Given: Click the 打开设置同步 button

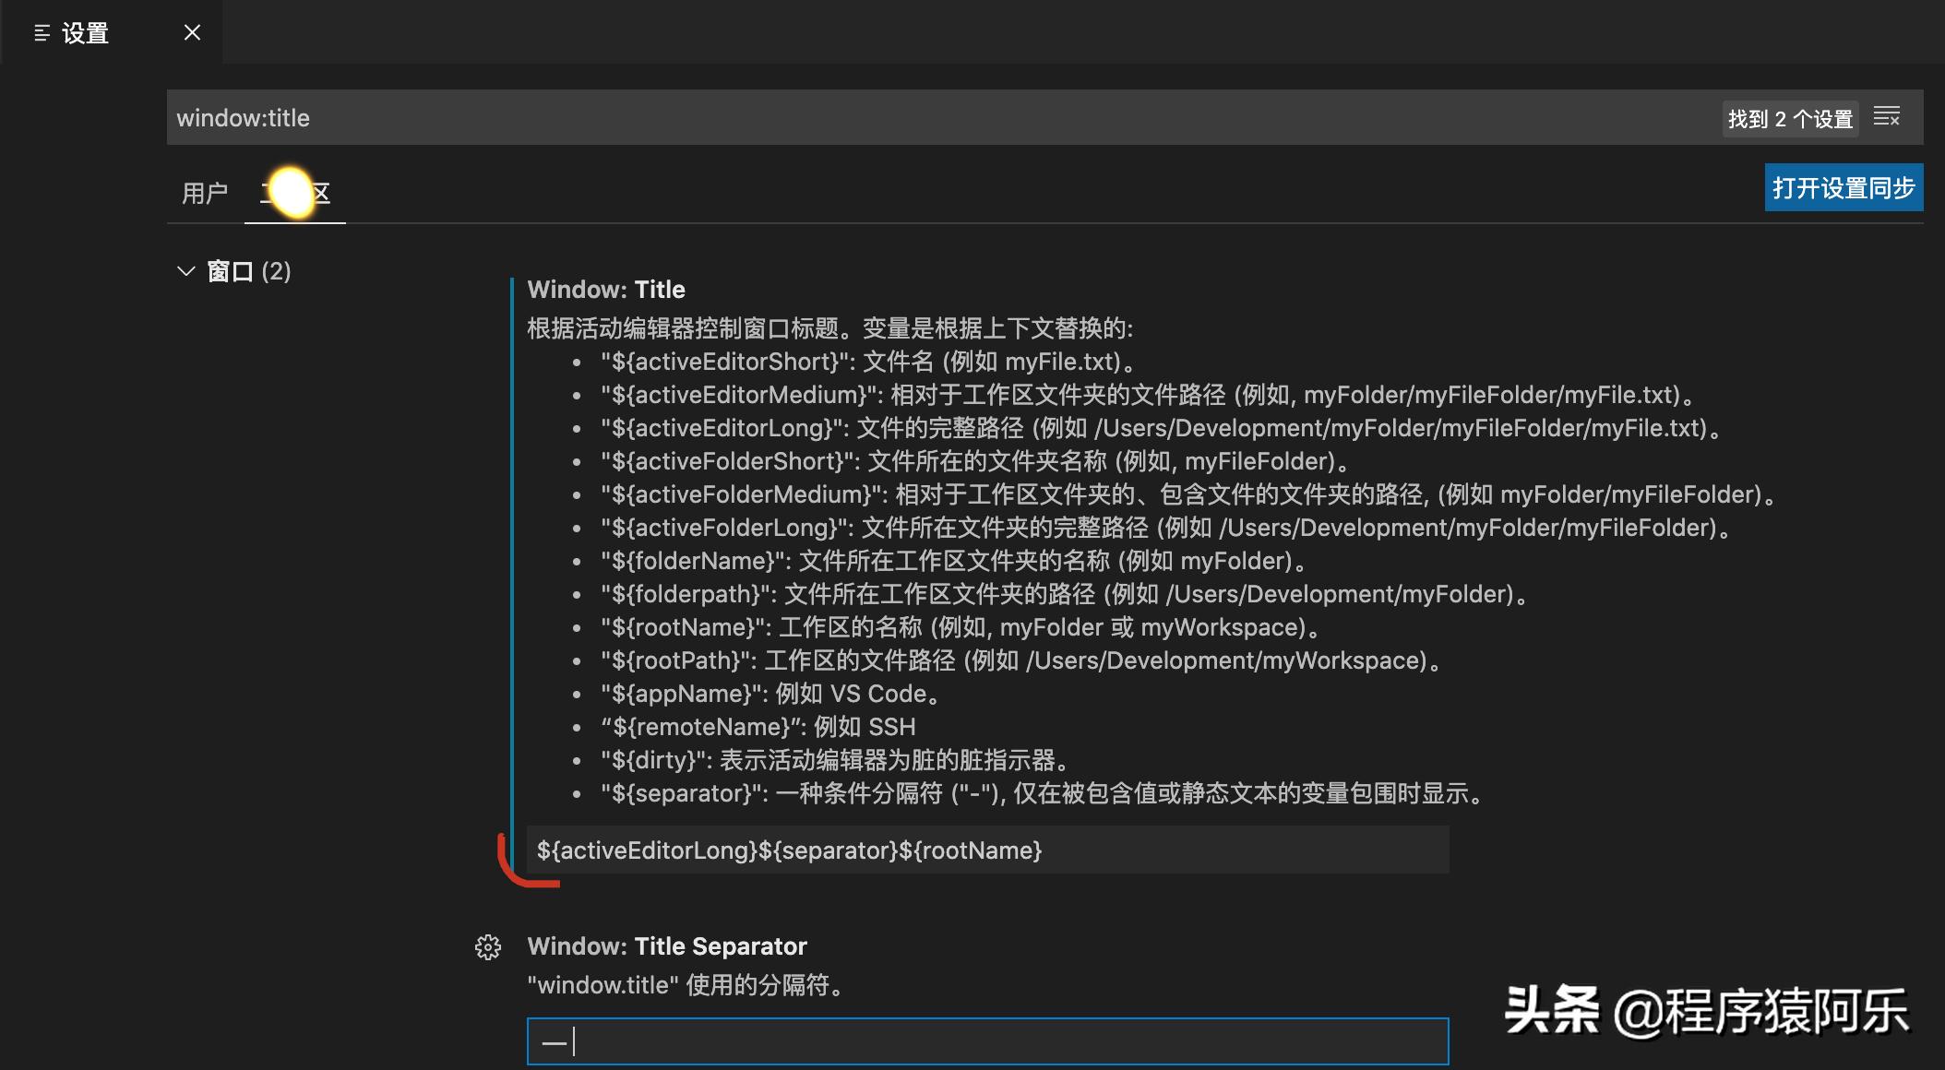Looking at the screenshot, I should (1843, 186).
